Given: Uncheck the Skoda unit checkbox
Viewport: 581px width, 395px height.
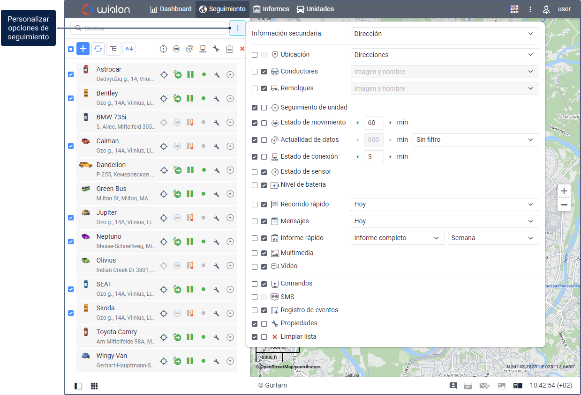Looking at the screenshot, I should pyautogui.click(x=71, y=313).
